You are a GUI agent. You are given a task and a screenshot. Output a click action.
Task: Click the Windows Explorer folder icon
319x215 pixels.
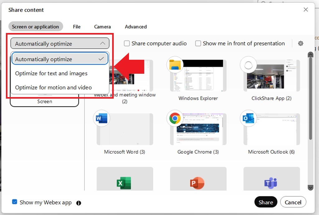175,65
